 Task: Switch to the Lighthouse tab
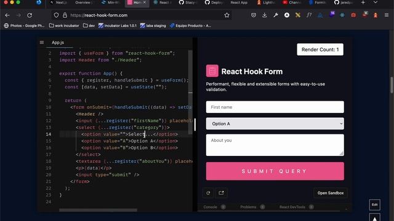(x=267, y=2)
